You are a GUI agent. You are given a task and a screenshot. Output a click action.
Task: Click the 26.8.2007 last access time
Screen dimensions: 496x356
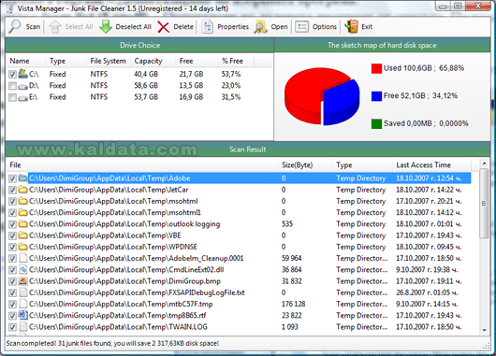(427, 292)
